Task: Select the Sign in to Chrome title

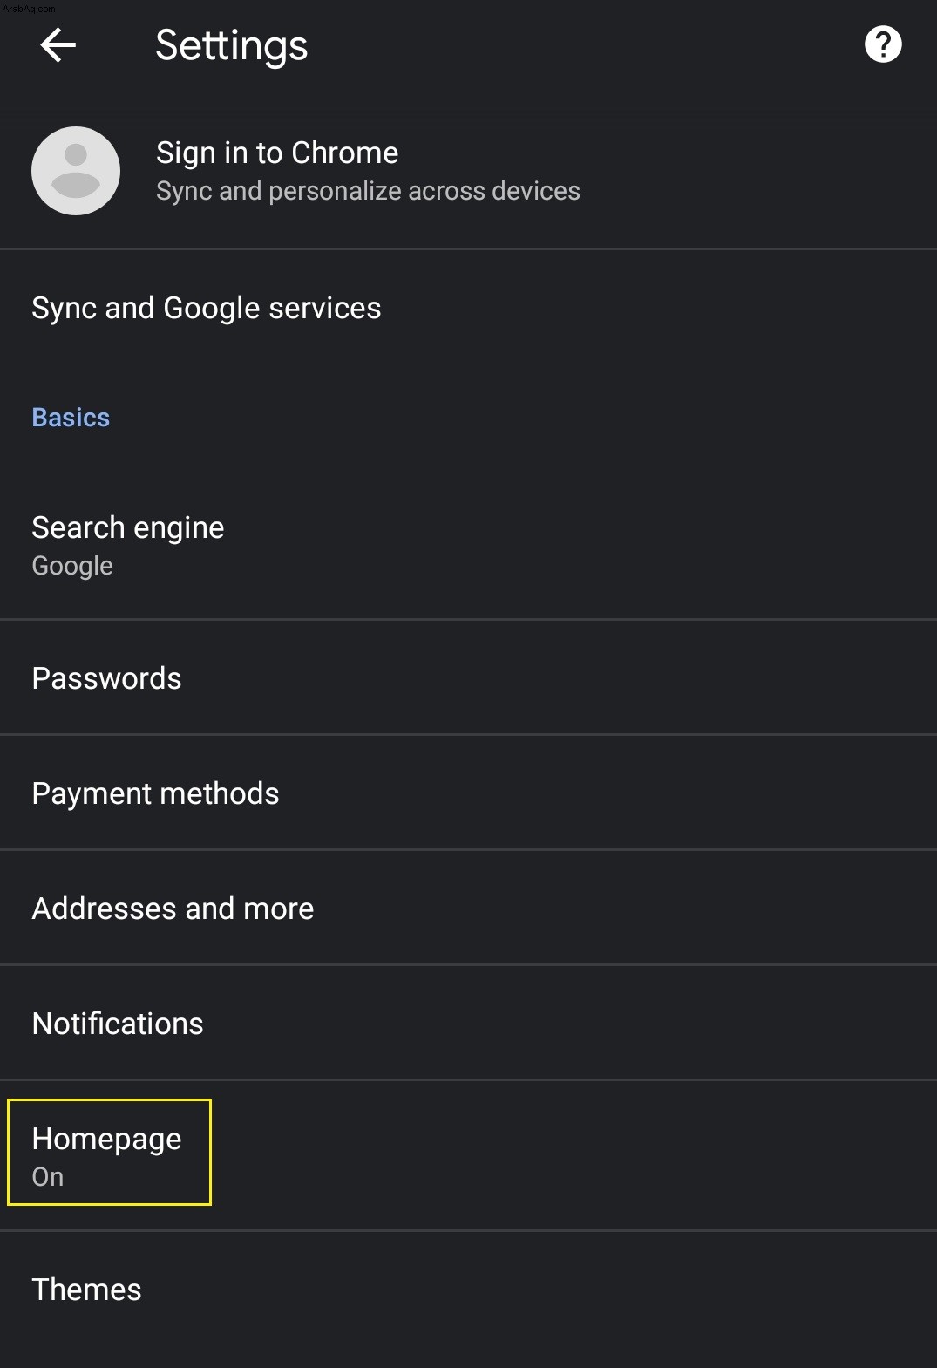Action: pos(277,153)
